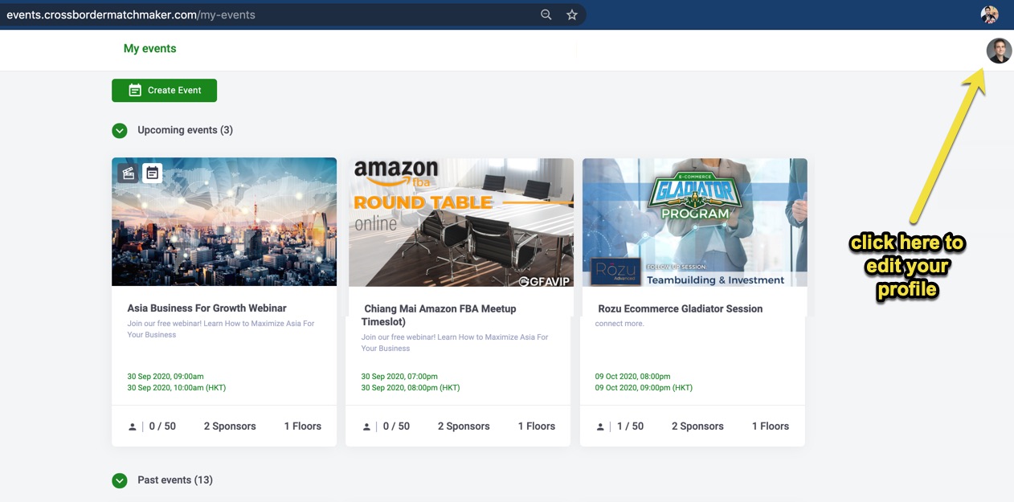
Task: Open the My events tab
Action: click(149, 48)
